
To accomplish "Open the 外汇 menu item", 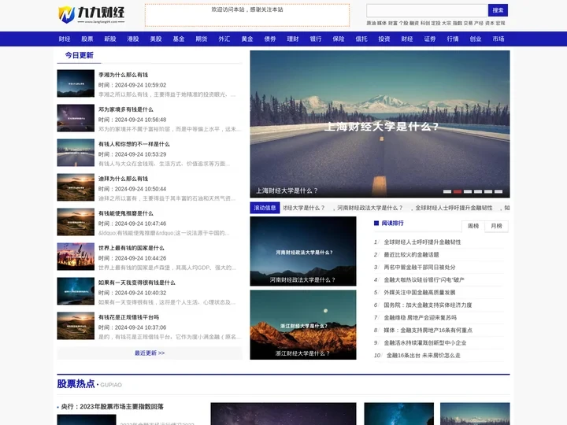I will pyautogui.click(x=224, y=39).
